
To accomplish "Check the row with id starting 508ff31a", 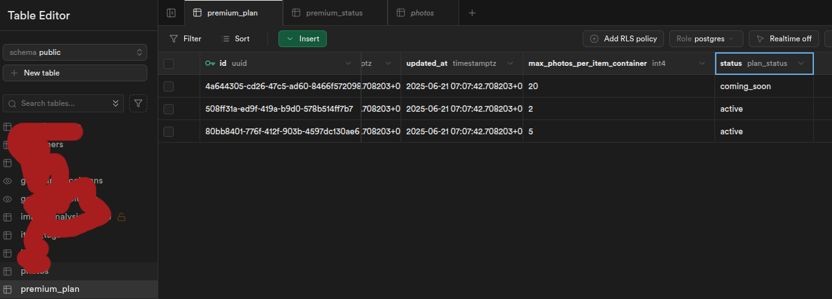I will (x=169, y=109).
